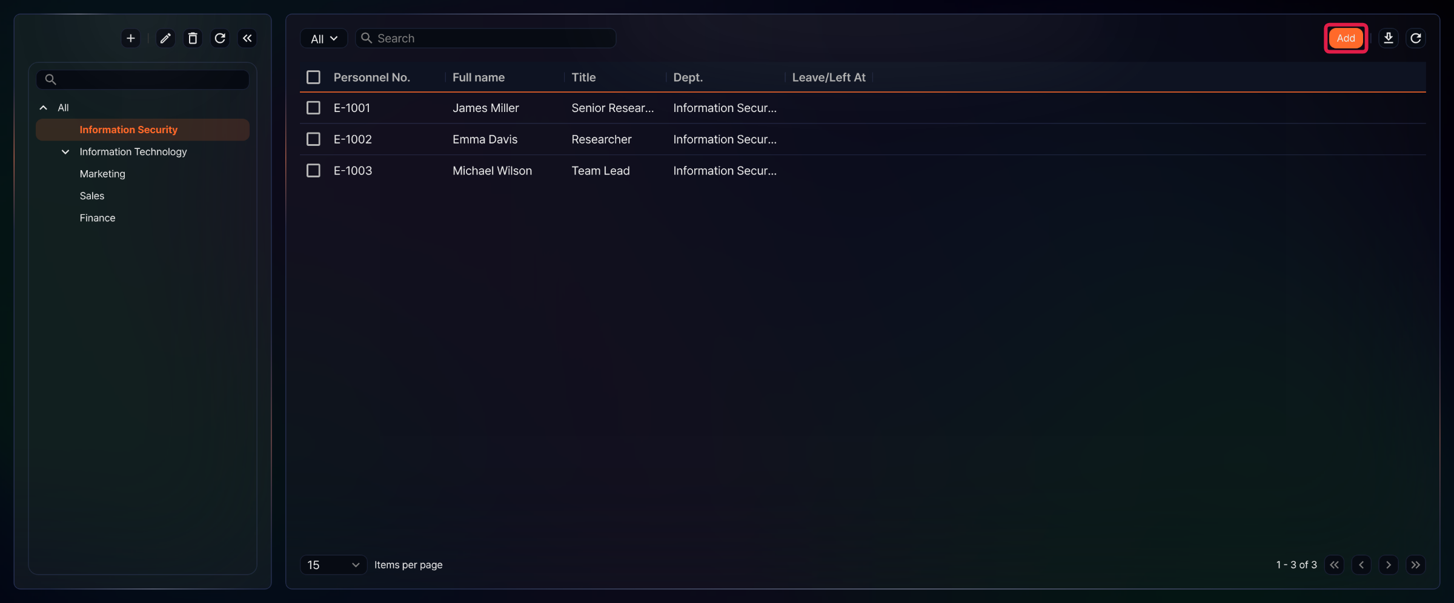The height and width of the screenshot is (603, 1454).
Task: Click the magnifier in department search box
Action: 51,79
